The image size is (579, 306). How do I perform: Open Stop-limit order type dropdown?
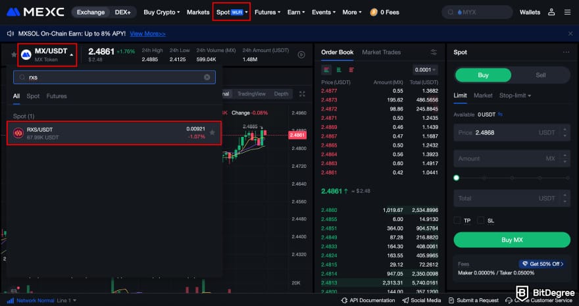515,95
